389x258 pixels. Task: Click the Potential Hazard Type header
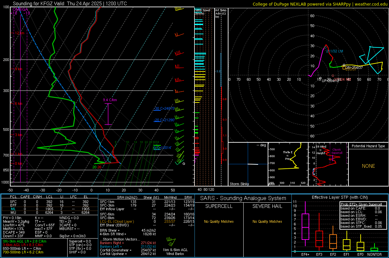(x=368, y=146)
